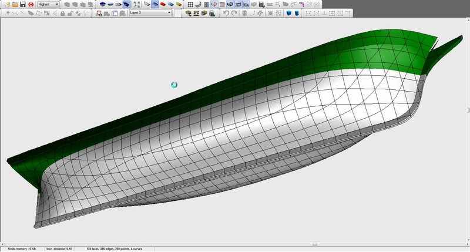Click the zoom extents icon
Viewport: 470px width, 252px height.
tap(135, 4)
